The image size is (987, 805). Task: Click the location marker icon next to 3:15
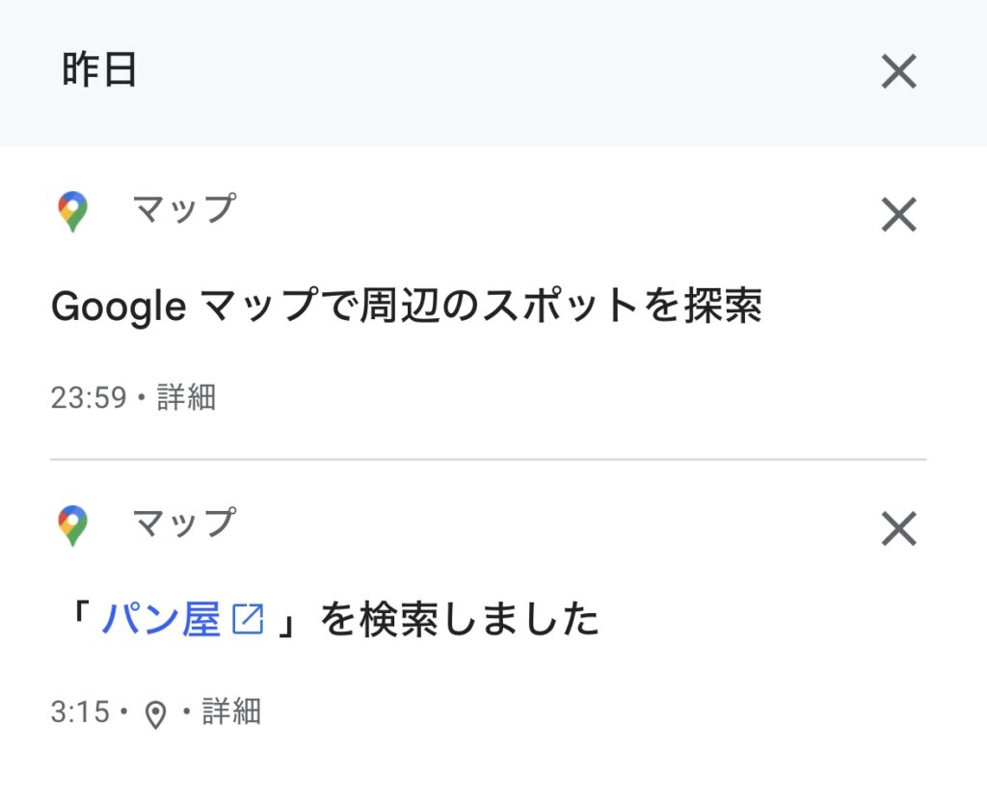(155, 714)
